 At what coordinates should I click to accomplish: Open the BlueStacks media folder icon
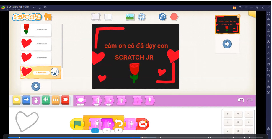268,64
